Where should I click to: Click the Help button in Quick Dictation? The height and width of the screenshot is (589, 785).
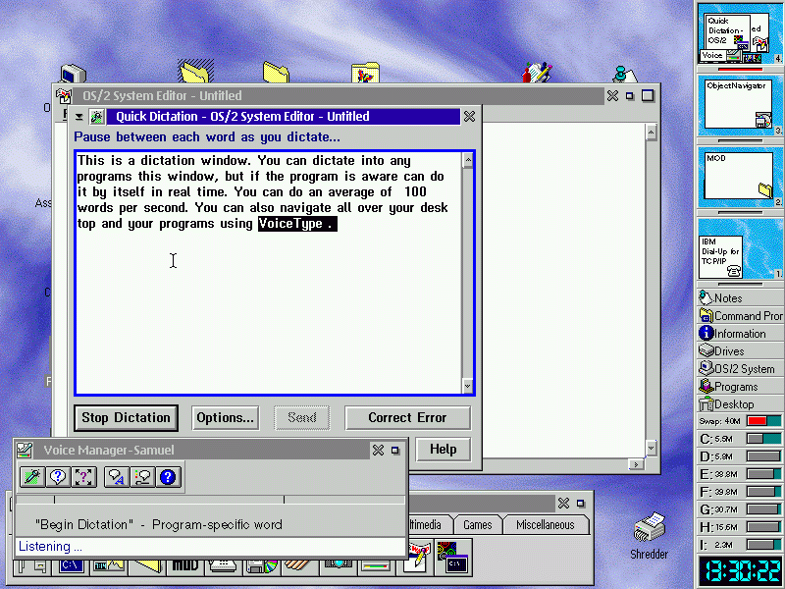[444, 450]
